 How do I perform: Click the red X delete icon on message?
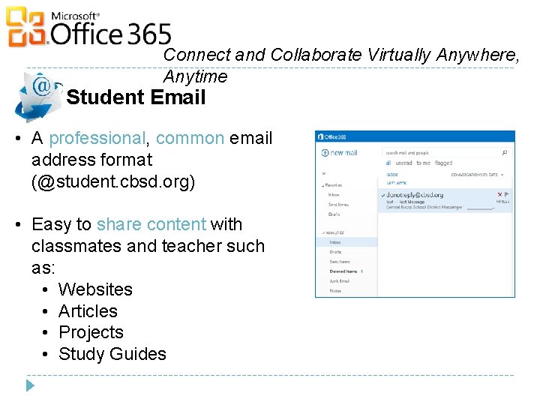click(499, 194)
